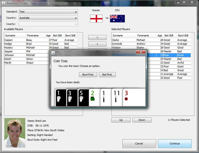This screenshot has width=199, height=153.
Task: Move selected player Up
Action: [x=121, y=120]
